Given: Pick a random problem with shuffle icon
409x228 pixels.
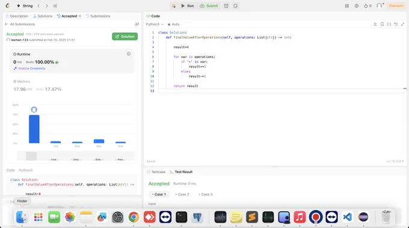Looking at the screenshot, I should click(55, 6).
